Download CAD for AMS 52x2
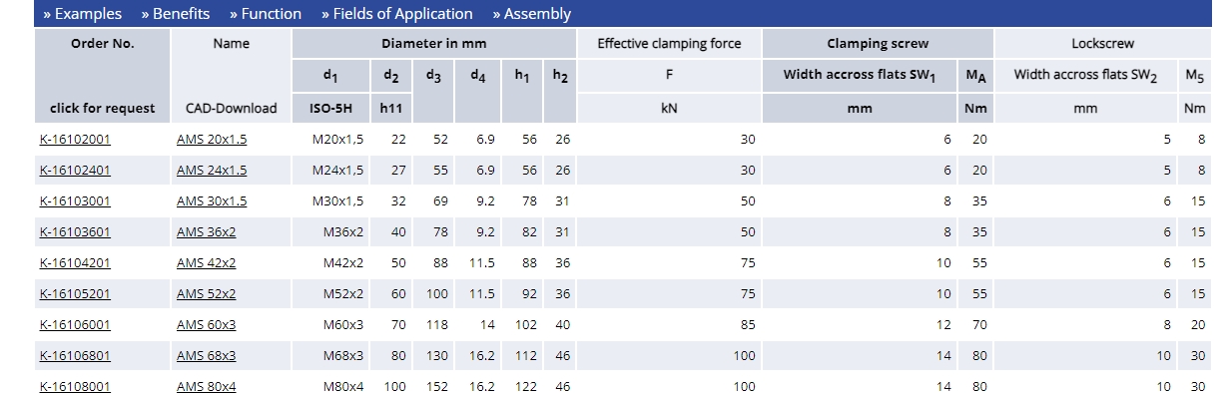 click(206, 293)
